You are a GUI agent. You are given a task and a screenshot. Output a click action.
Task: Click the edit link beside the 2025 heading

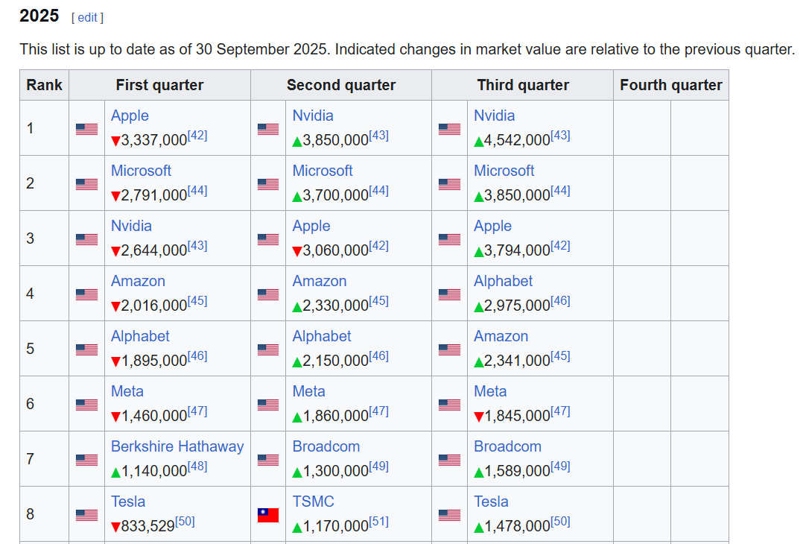click(x=87, y=17)
